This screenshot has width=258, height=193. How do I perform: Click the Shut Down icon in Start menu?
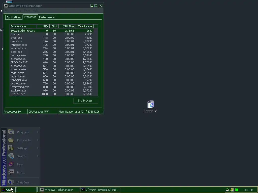[x=11, y=182]
